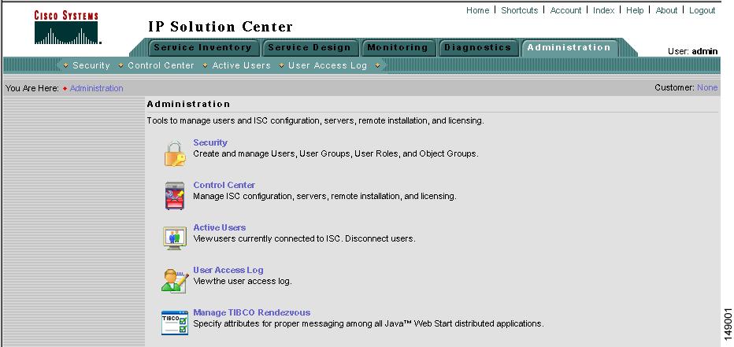Open the Help link
Screen dimensions: 734x347
click(635, 10)
